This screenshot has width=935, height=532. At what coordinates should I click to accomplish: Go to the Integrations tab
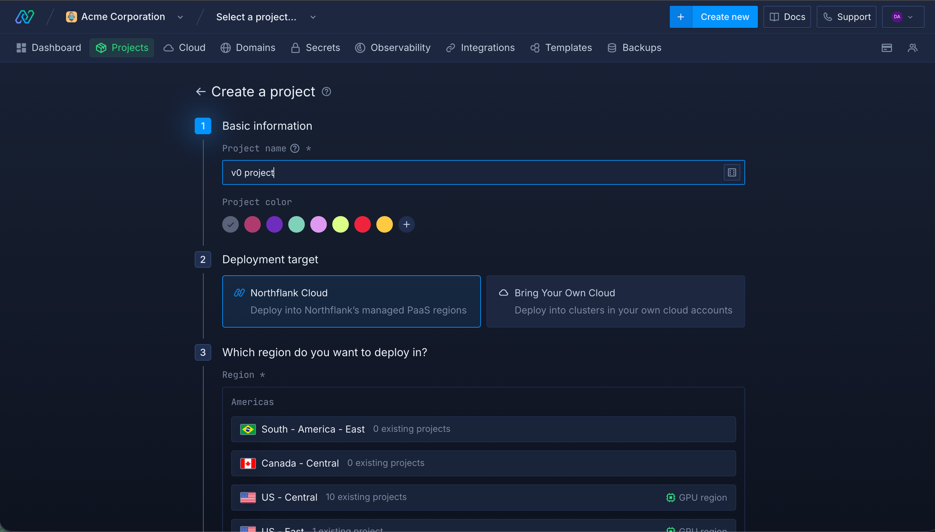(480, 48)
